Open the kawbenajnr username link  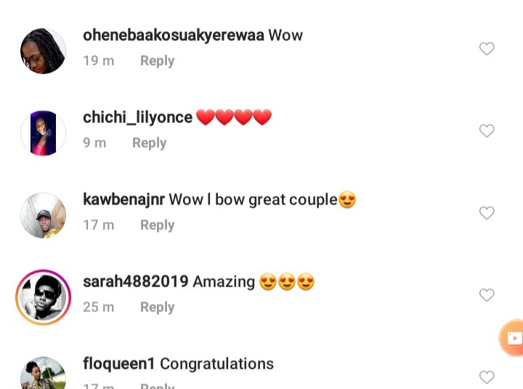point(123,200)
